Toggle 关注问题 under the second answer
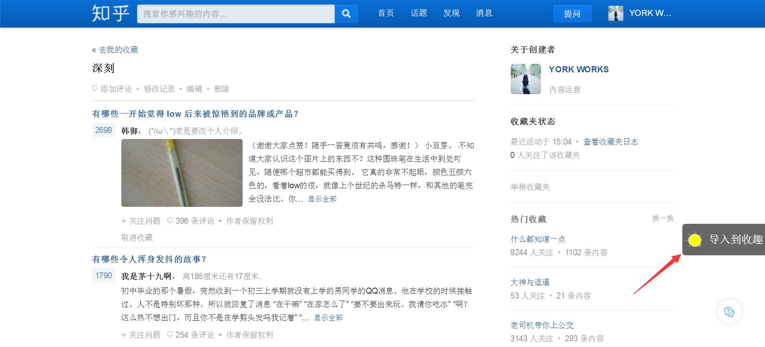The image size is (765, 347). point(141,335)
